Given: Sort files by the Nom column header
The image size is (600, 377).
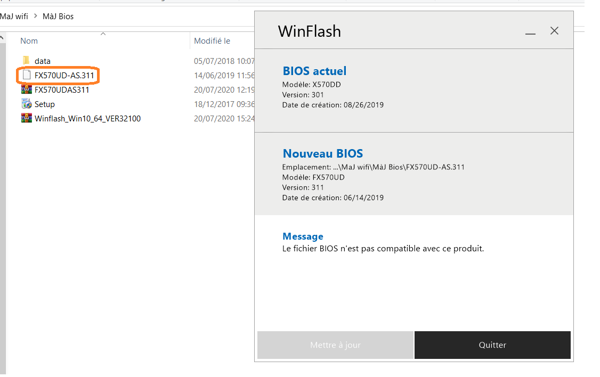Looking at the screenshot, I should (x=29, y=41).
